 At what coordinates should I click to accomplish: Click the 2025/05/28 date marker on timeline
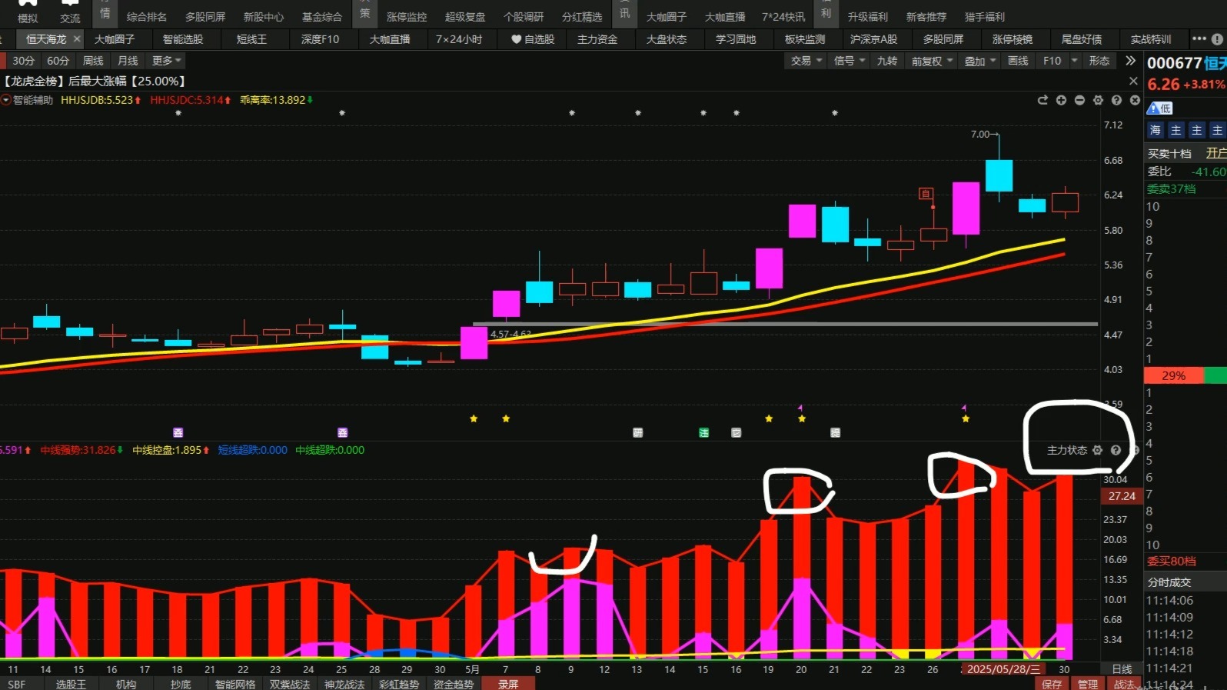(1003, 669)
